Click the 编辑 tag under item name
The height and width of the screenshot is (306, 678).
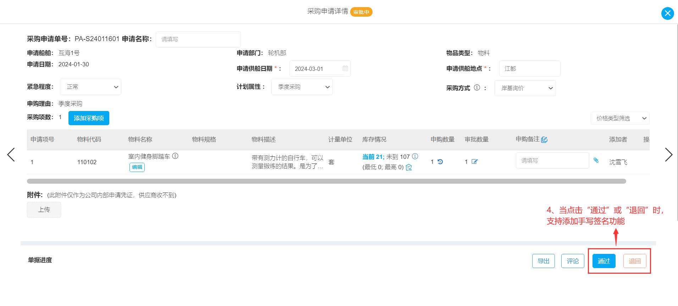[137, 167]
